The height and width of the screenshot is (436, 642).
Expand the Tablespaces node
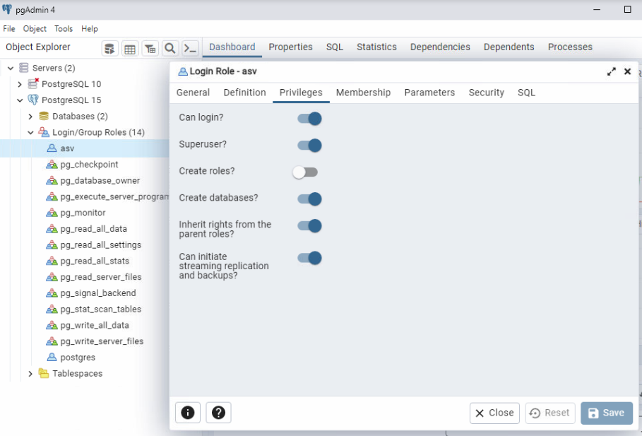(x=30, y=374)
